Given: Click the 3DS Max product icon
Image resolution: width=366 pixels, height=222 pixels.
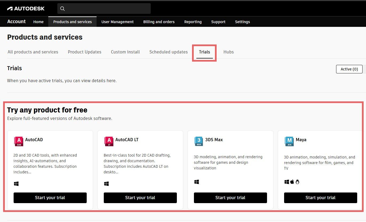Looking at the screenshot, I should click(x=199, y=141).
